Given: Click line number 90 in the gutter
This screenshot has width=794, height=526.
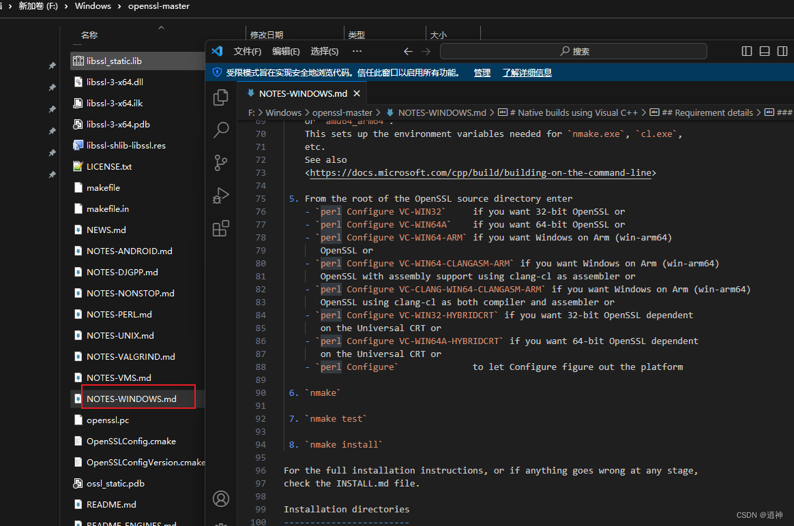Looking at the screenshot, I should tap(261, 392).
